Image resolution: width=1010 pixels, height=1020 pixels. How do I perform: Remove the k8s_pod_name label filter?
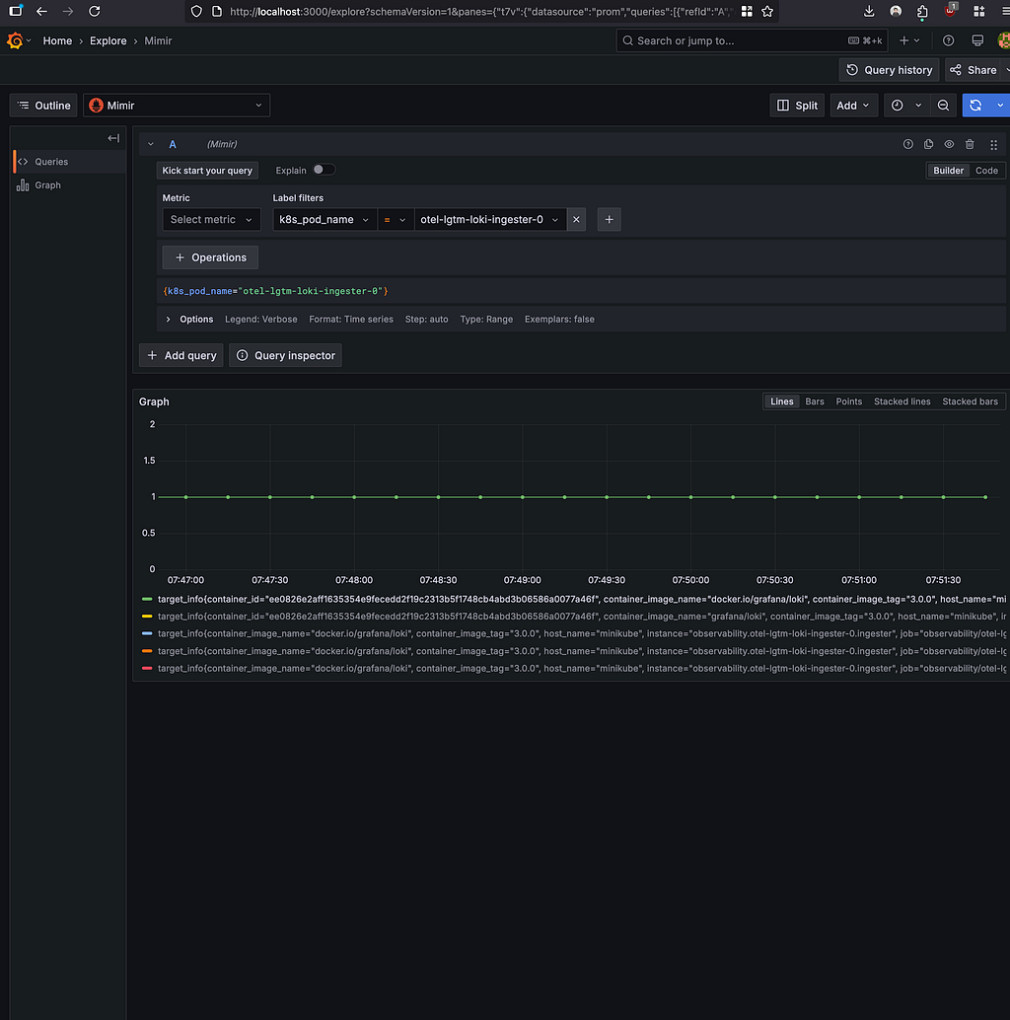(577, 220)
